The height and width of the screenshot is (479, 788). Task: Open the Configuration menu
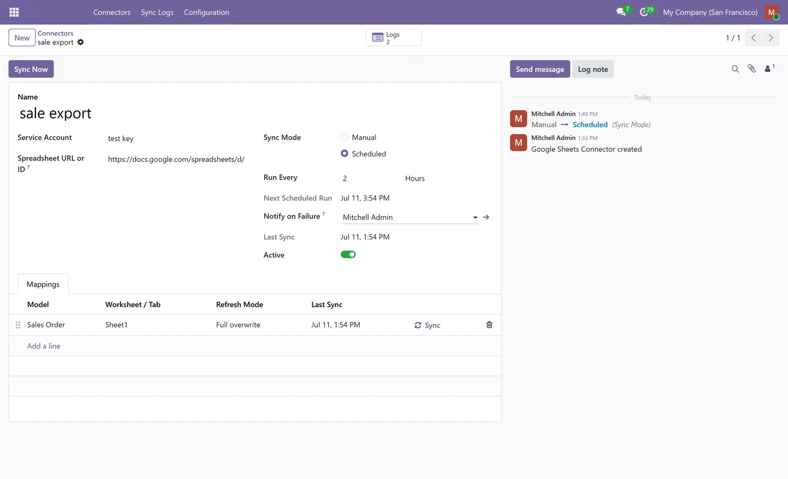click(x=207, y=12)
